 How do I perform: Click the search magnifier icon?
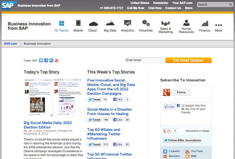231,4
